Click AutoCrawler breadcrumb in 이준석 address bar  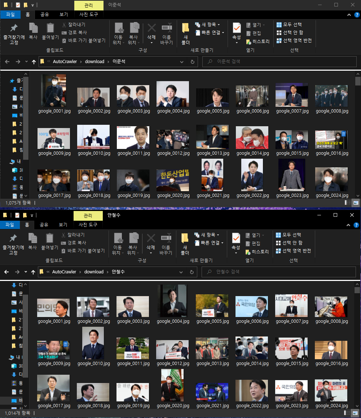[x=65, y=62]
